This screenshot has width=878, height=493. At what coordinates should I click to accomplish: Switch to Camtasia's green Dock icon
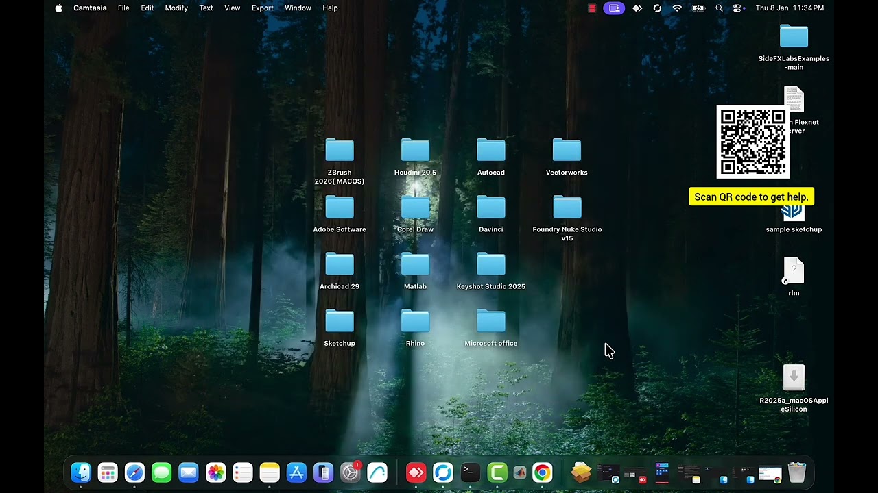[497, 472]
